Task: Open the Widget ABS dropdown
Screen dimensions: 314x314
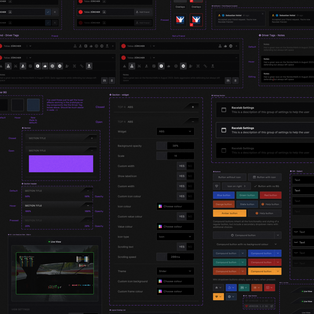Action: pyautogui.click(x=175, y=131)
